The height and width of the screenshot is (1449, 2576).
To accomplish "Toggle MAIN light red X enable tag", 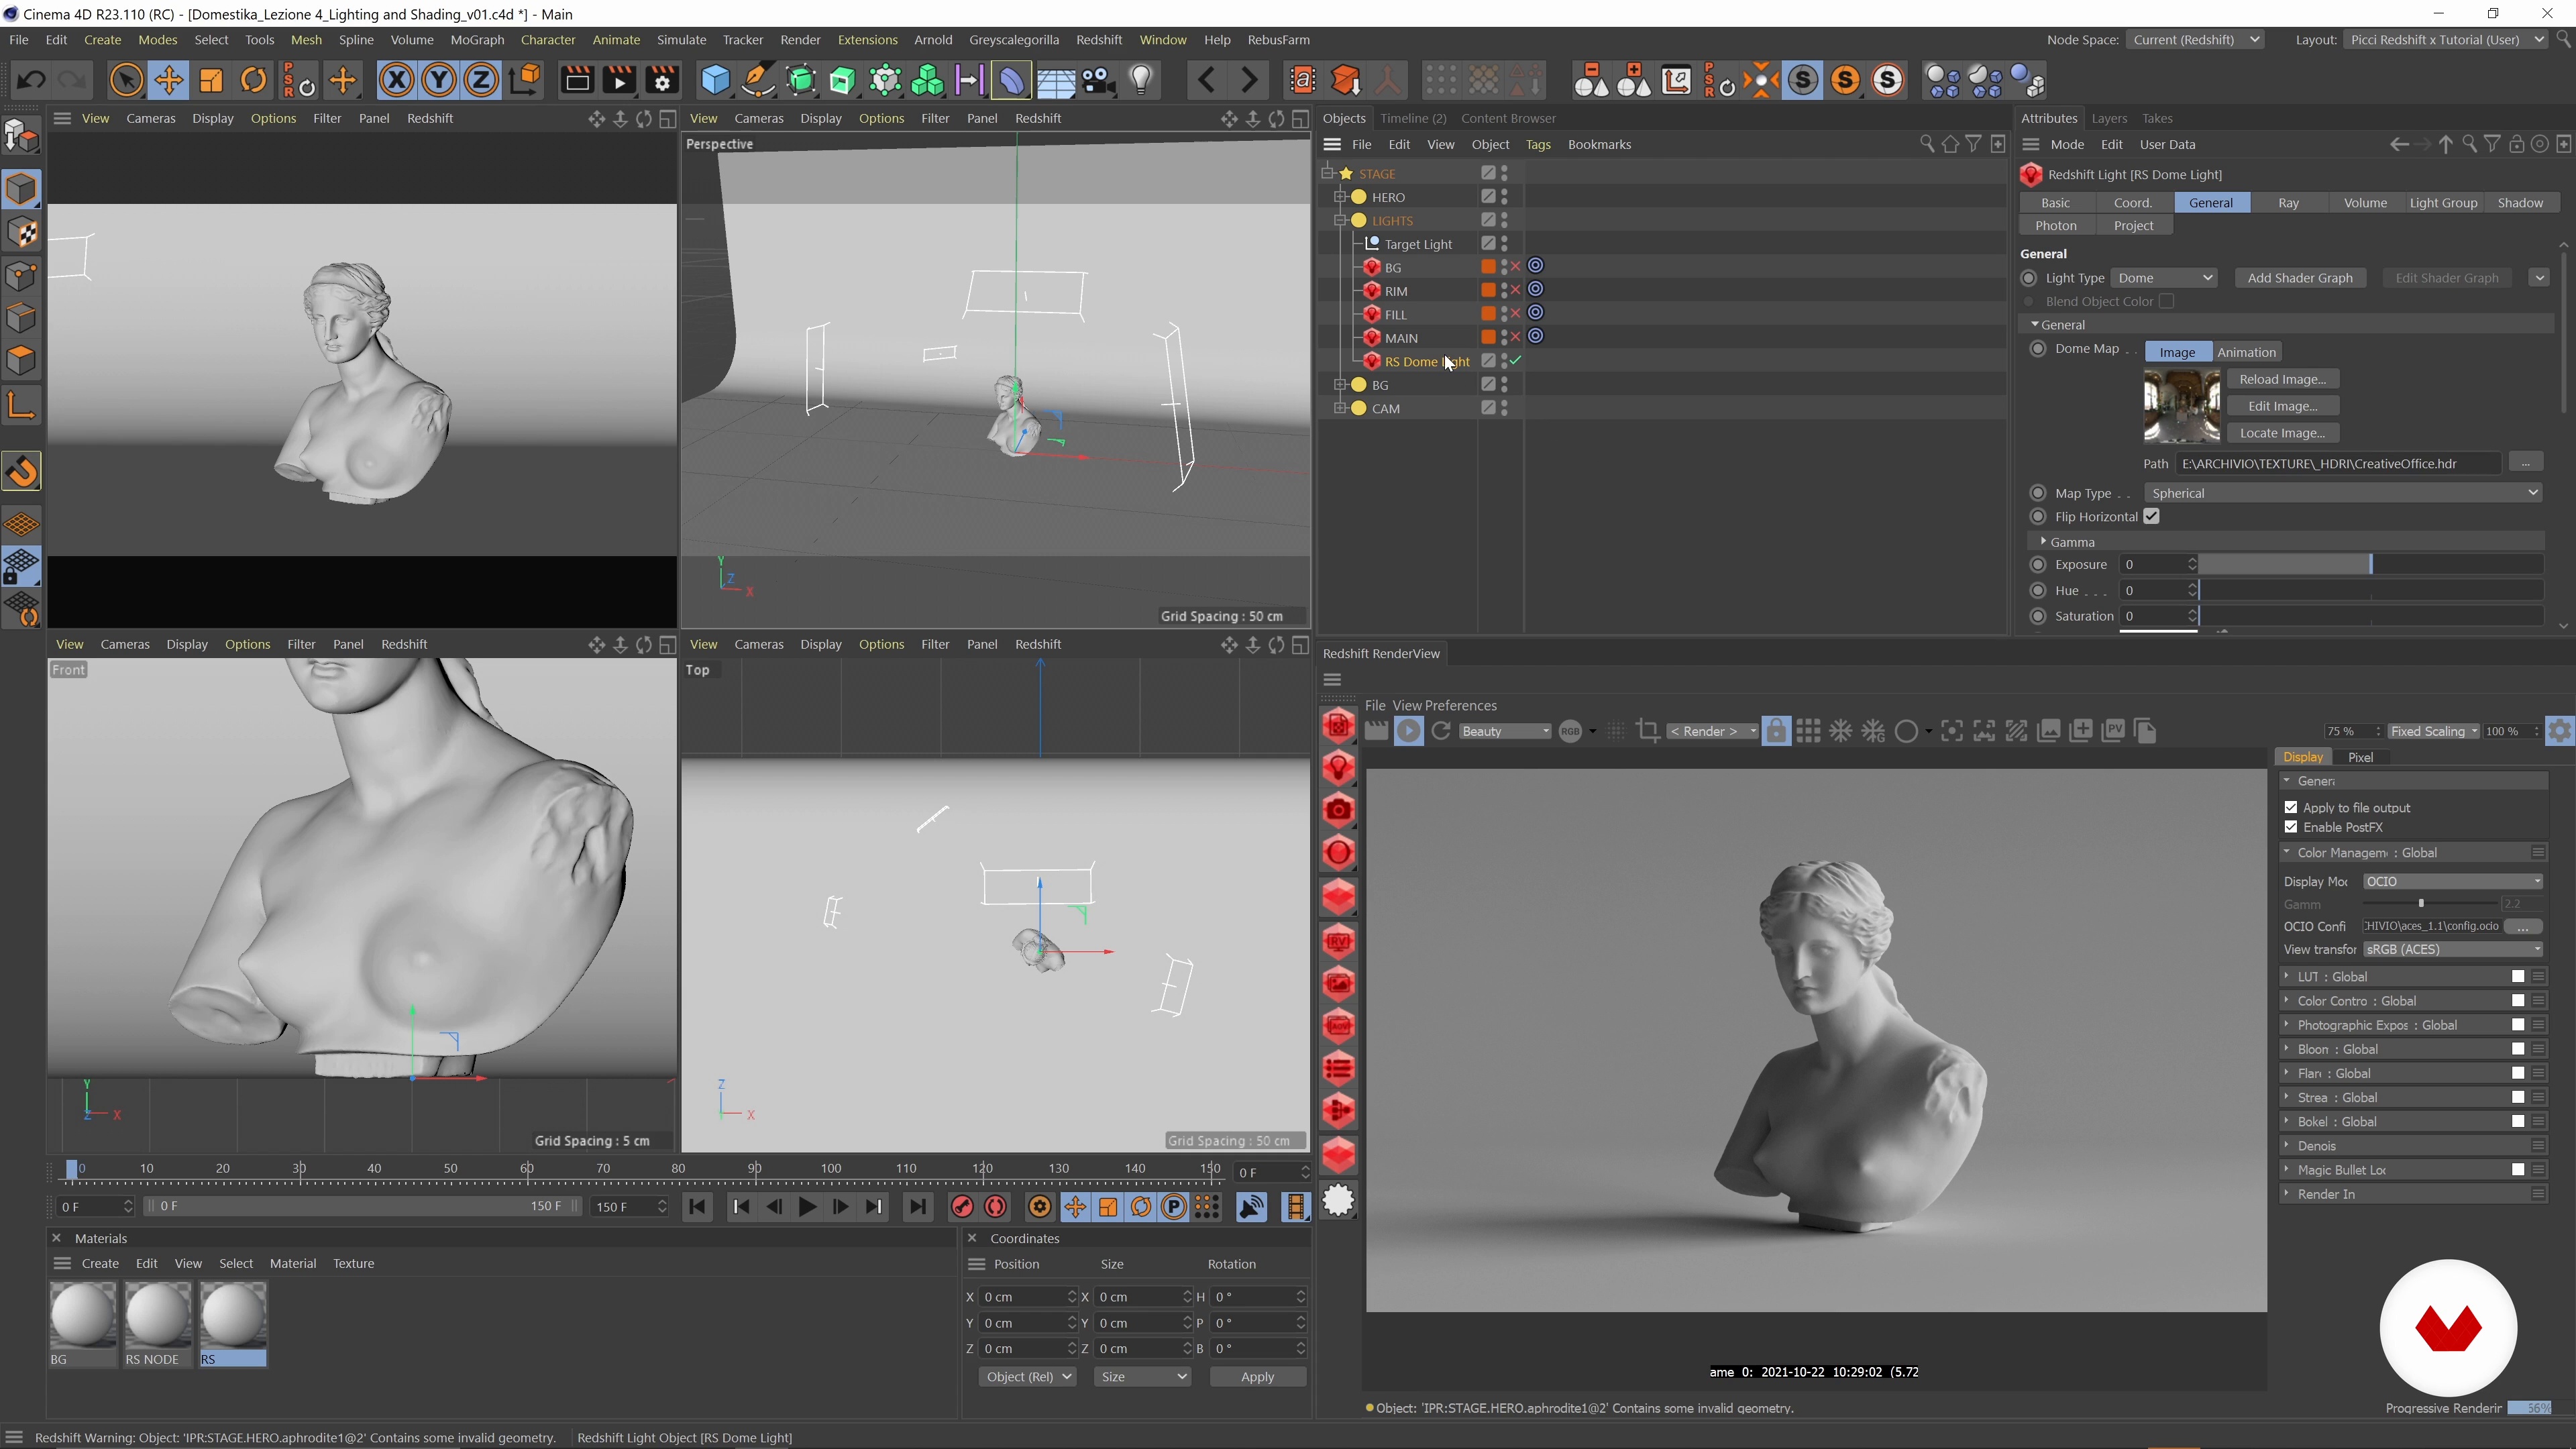I will pos(1516,338).
